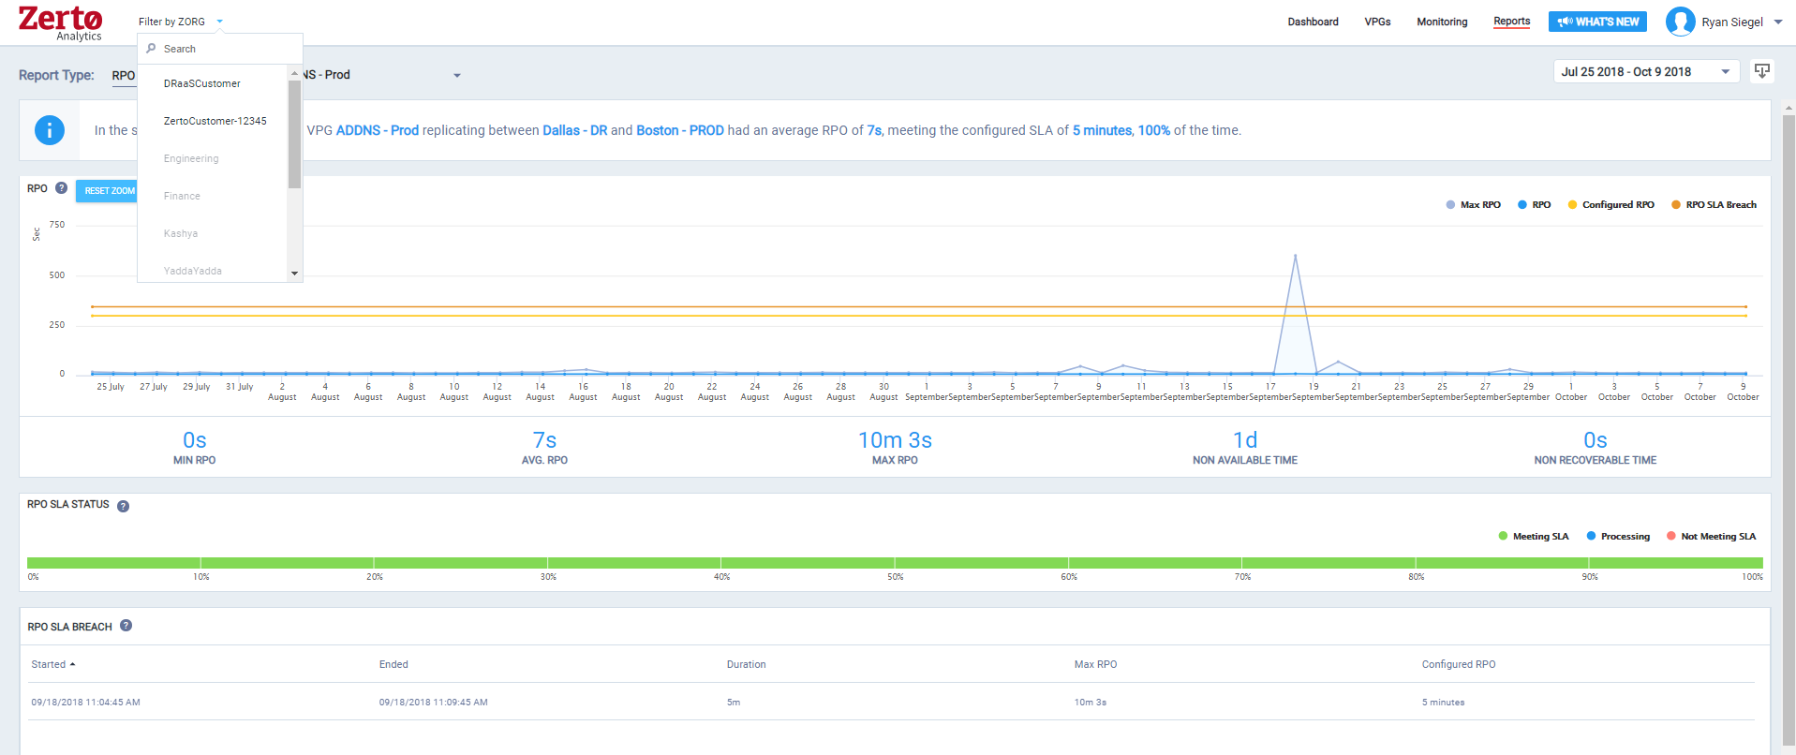
Task: Click the search magnifier icon in filter
Action: (152, 49)
